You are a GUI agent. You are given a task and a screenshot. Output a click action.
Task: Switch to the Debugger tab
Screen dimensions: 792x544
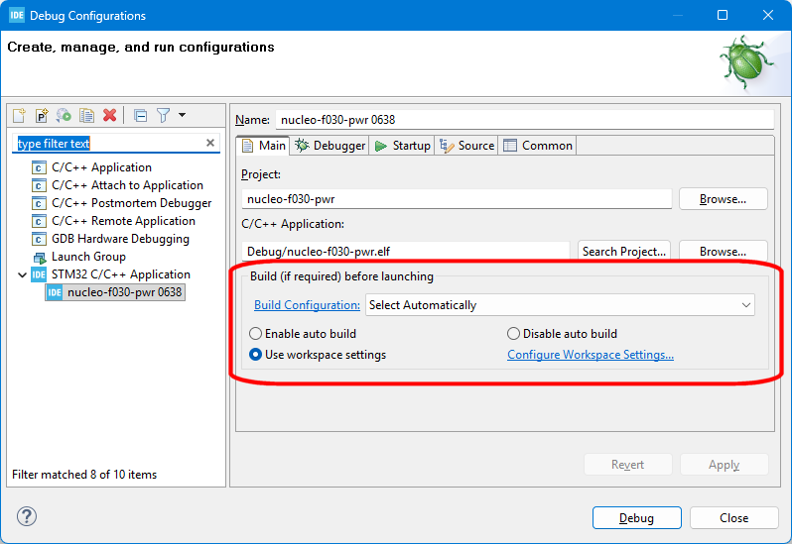330,146
